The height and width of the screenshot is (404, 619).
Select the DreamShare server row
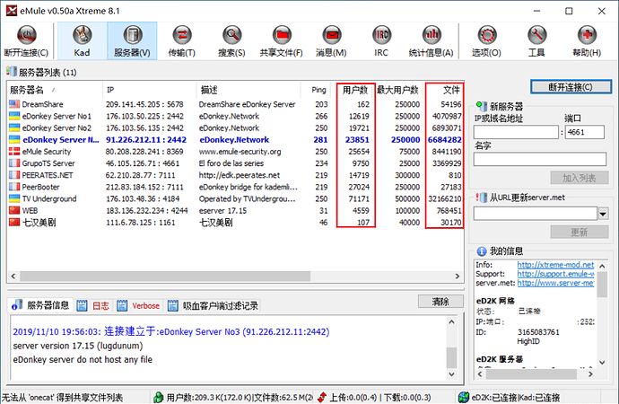pos(235,104)
